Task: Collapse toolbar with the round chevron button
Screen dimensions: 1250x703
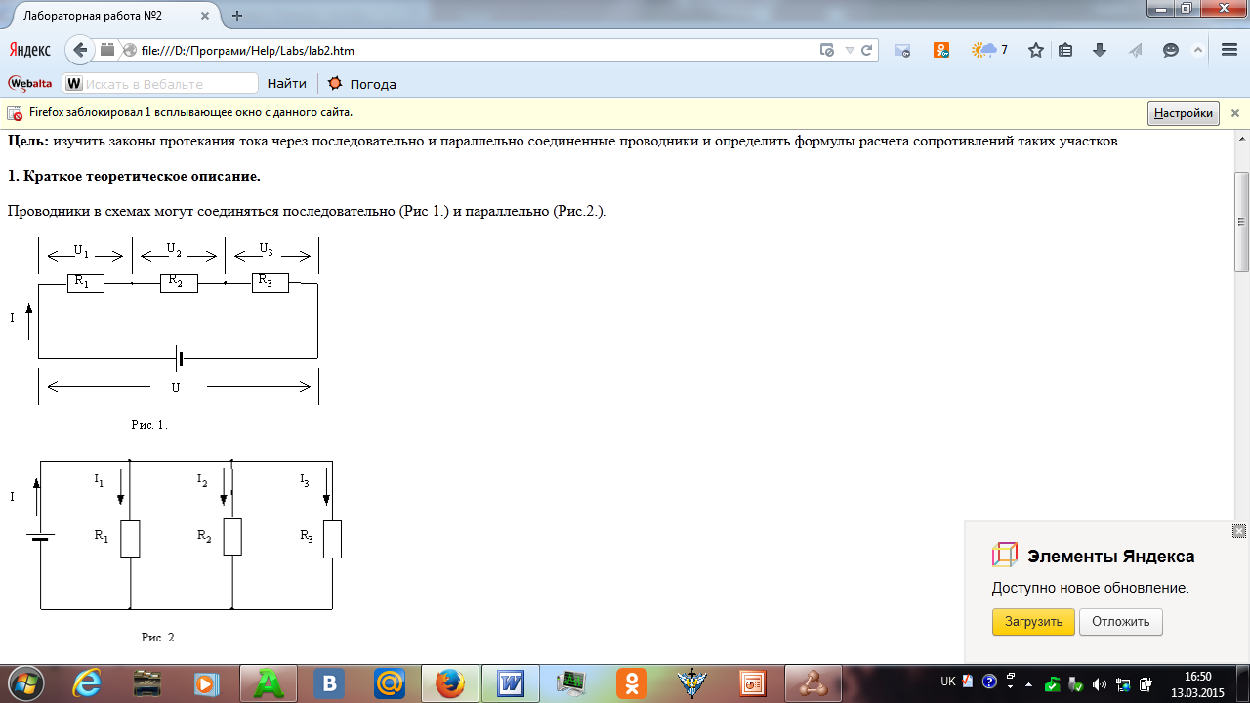Action: coord(1198,50)
